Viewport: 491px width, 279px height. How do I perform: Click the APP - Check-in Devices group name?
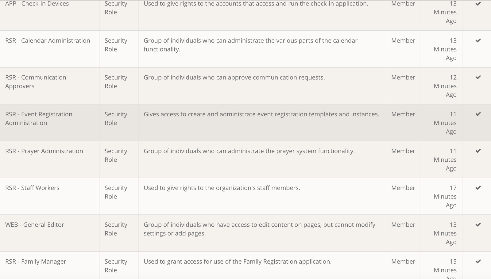tap(37, 4)
